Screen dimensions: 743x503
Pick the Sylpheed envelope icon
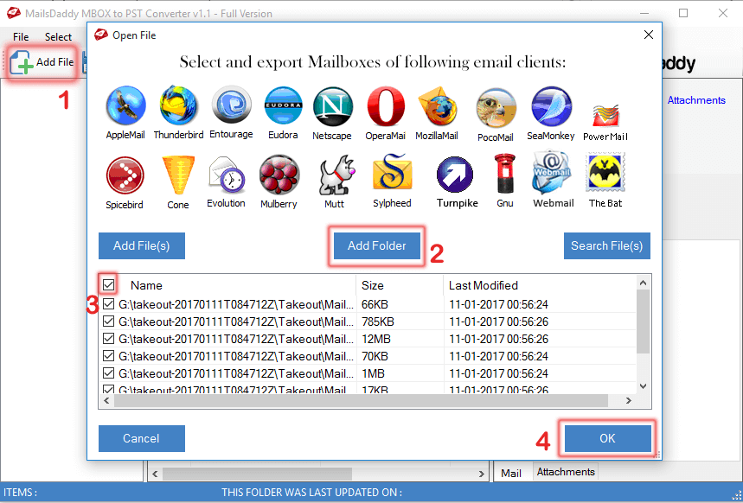click(393, 173)
